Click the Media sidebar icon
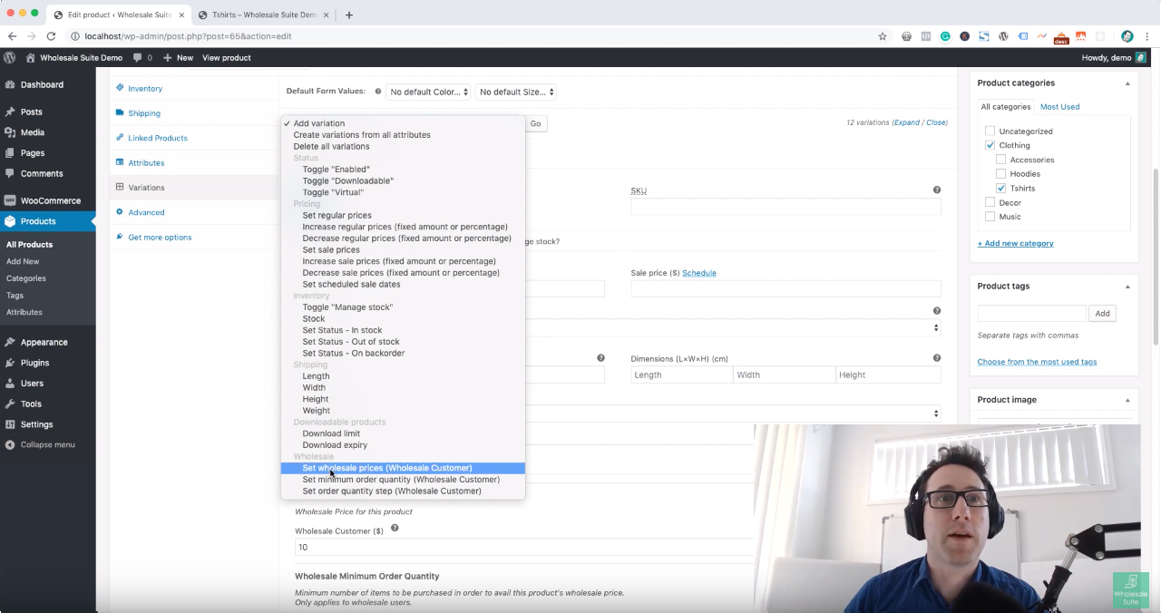This screenshot has width=1161, height=613. (10, 132)
